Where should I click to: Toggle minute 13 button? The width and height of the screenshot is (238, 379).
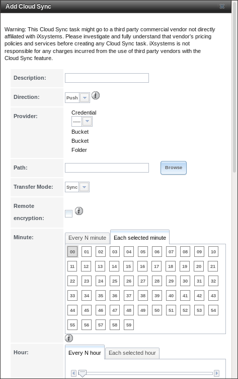coord(100,266)
